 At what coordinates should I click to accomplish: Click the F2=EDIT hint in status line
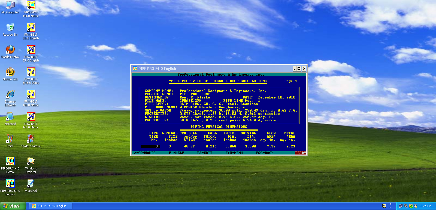[x=205, y=153]
